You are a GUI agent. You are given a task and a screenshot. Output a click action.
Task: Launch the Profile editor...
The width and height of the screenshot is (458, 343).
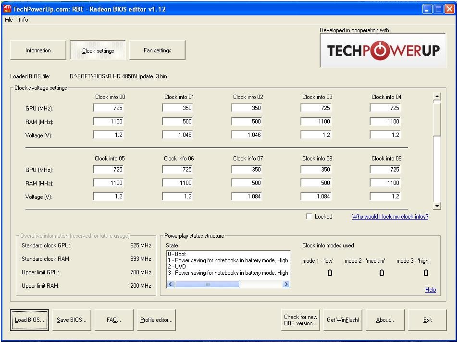(156, 319)
